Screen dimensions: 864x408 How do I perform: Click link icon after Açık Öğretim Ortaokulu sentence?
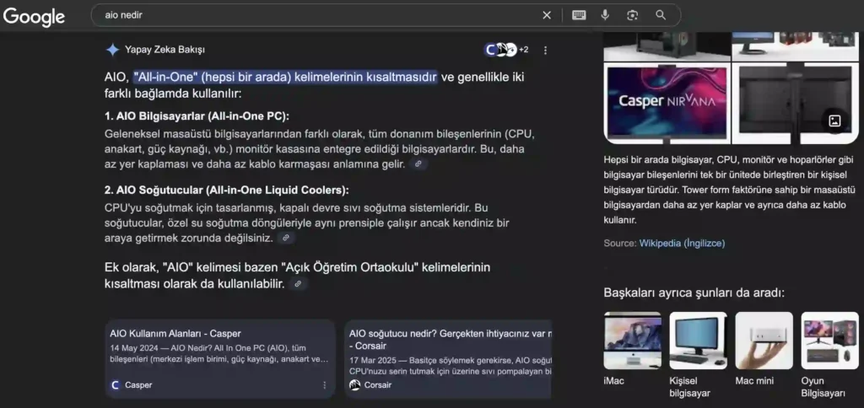(298, 284)
